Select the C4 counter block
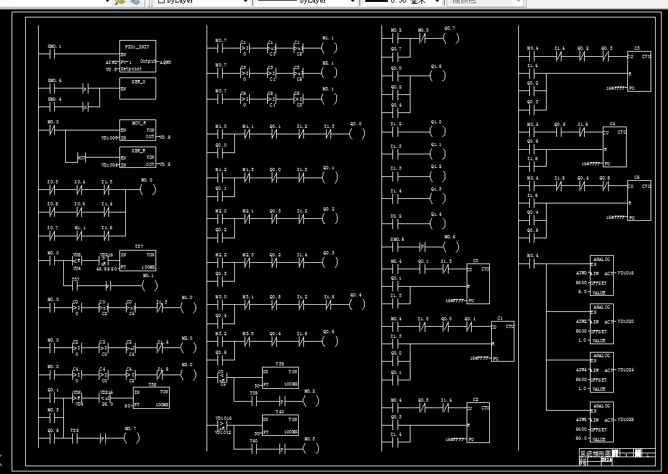 click(x=614, y=147)
